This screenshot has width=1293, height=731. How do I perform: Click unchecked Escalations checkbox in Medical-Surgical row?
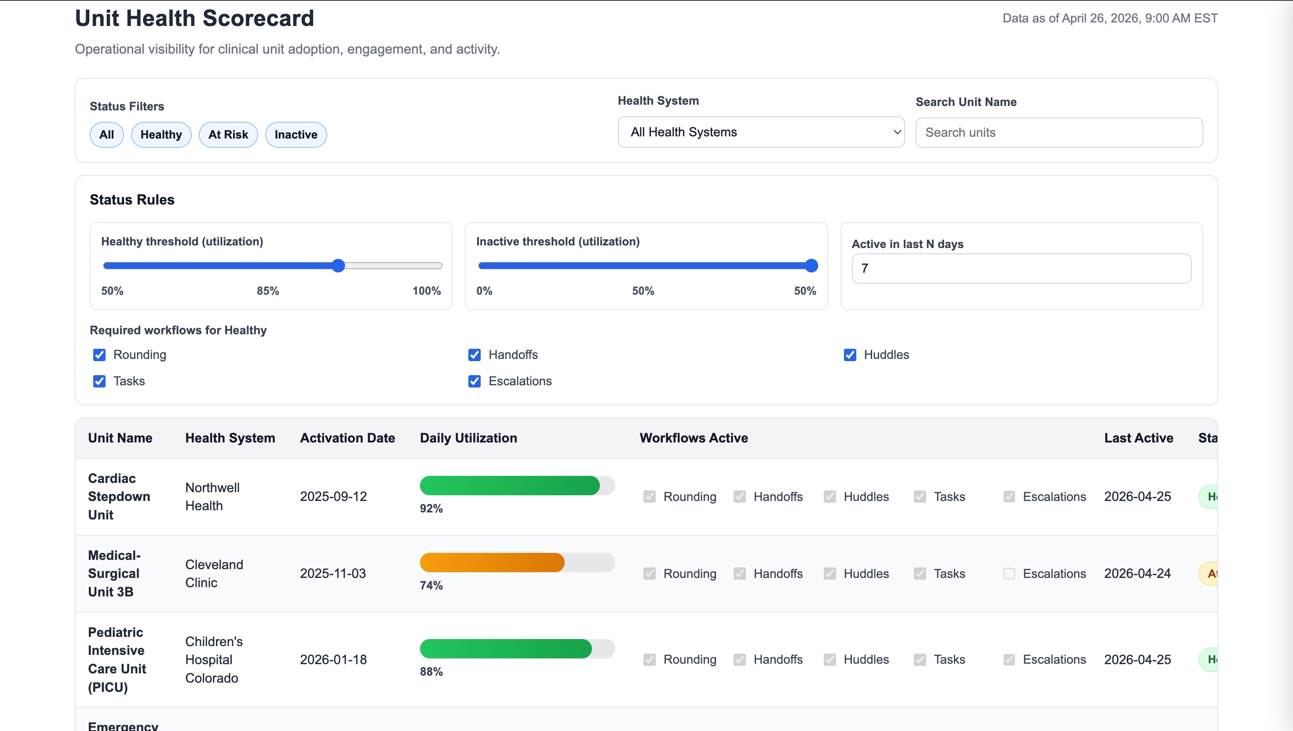click(x=1009, y=574)
